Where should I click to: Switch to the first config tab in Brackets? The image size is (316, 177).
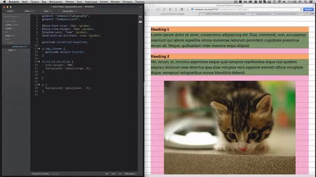click(11, 11)
